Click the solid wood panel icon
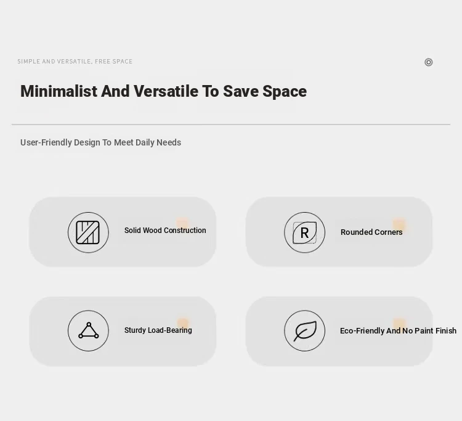Viewport: 462px width, 421px height. coord(88,233)
